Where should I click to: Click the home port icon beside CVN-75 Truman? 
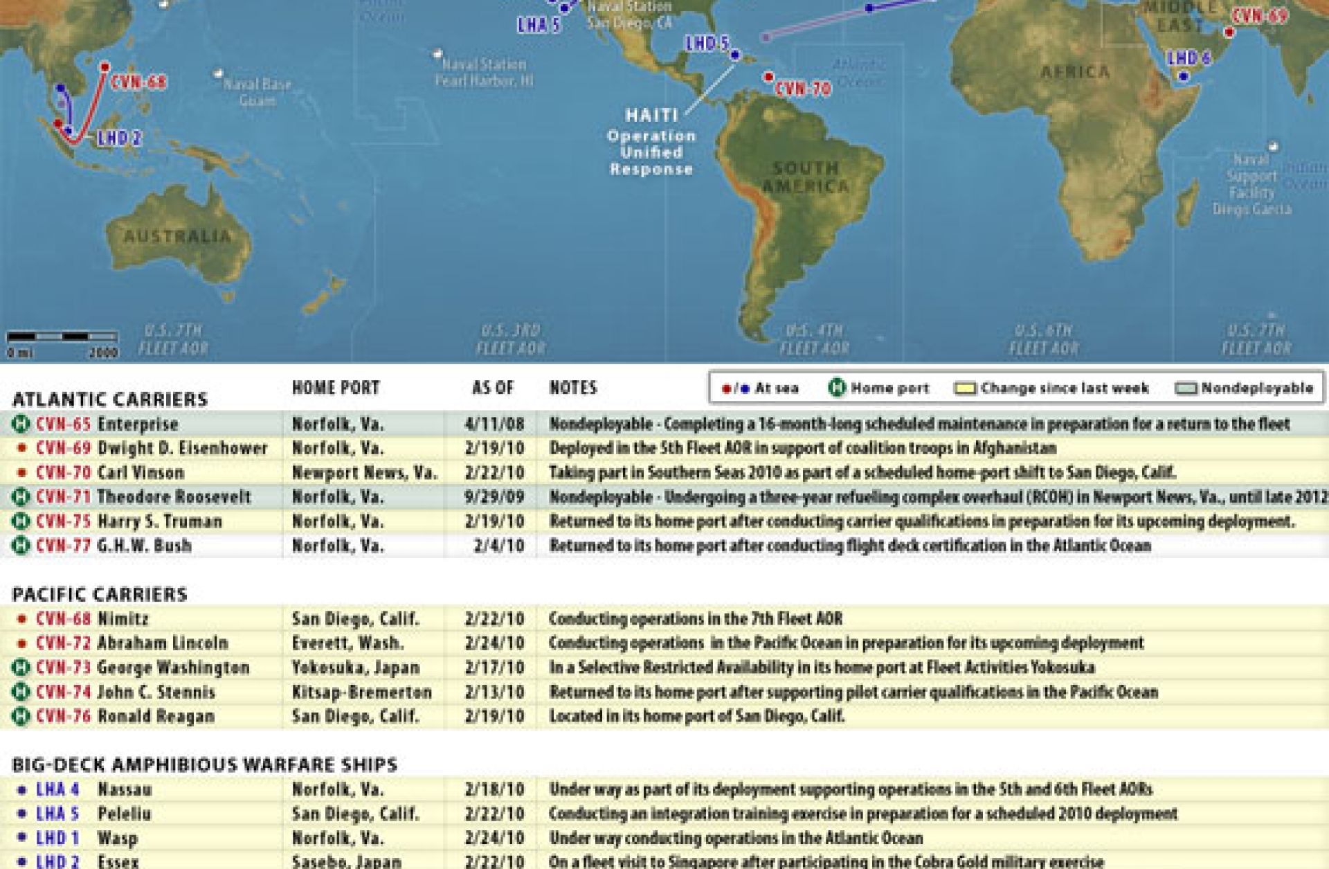coord(21,521)
